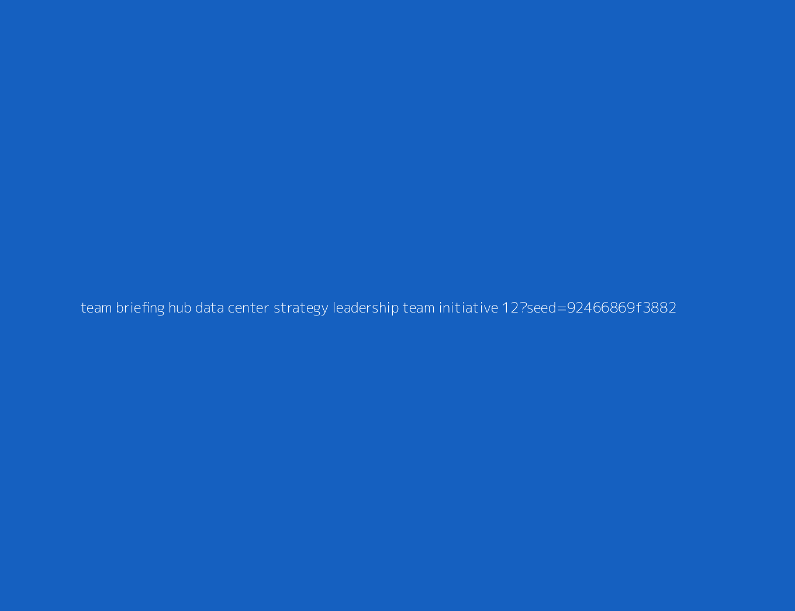
Task: Click the equals sign after seed
Action: tap(562, 308)
